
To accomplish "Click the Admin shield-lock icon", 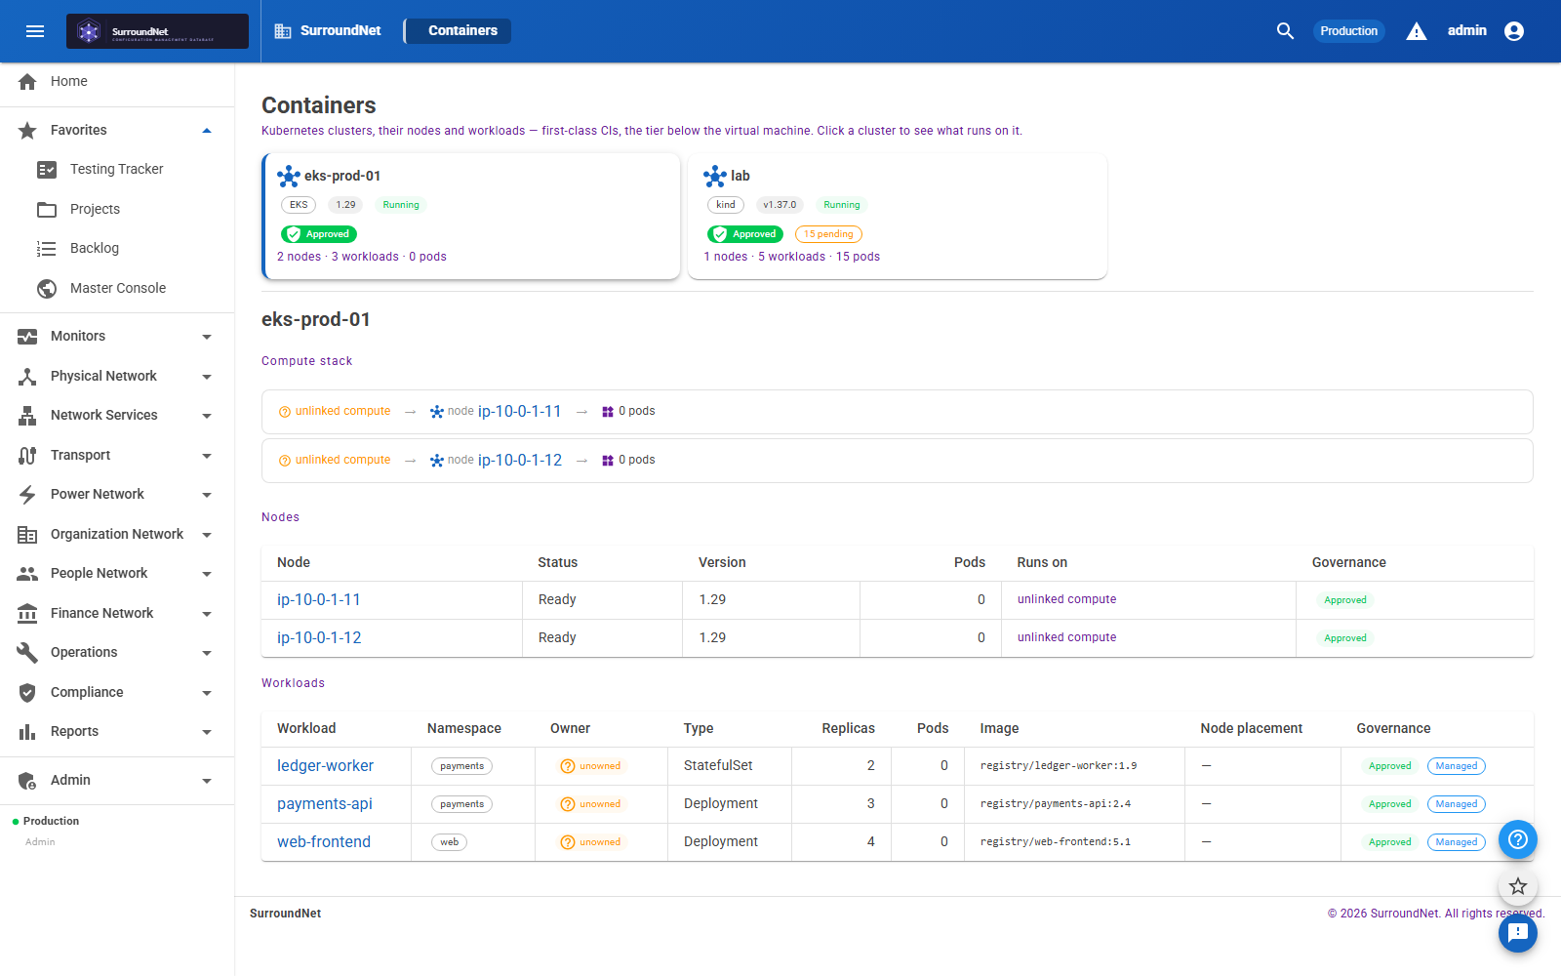I will pos(27,781).
